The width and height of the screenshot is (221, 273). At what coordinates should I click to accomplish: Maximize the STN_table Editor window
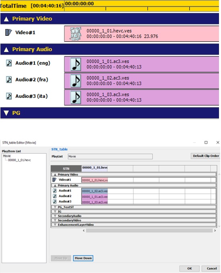(206, 143)
